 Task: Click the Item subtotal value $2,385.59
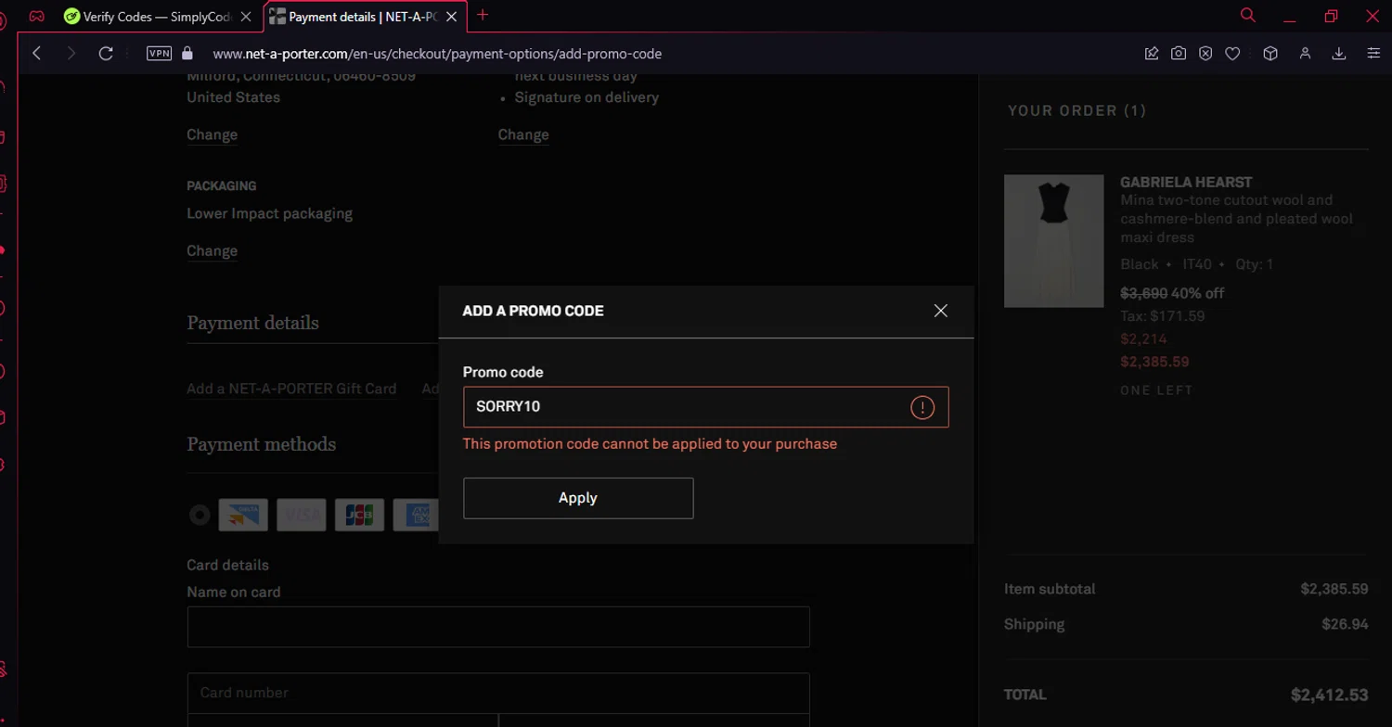pyautogui.click(x=1334, y=589)
